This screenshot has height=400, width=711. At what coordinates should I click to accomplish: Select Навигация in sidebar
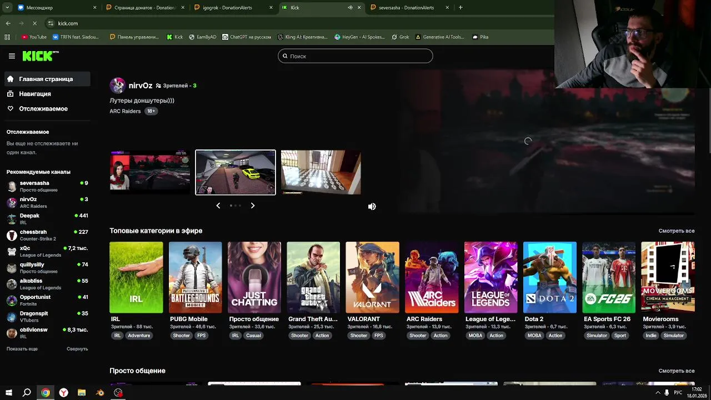47,94
